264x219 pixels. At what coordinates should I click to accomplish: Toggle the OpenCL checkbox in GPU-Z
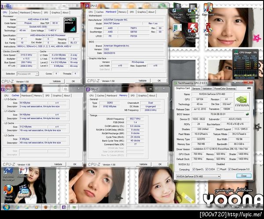click(x=194, y=169)
